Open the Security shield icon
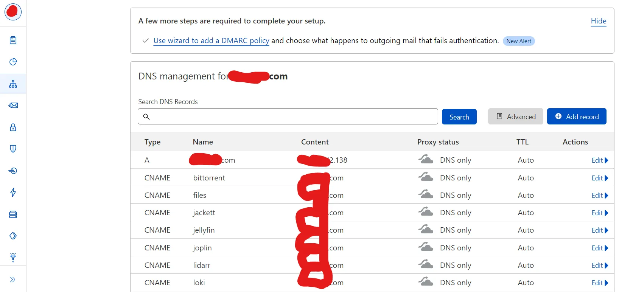Screen dimensions: 619x292 coord(13,149)
